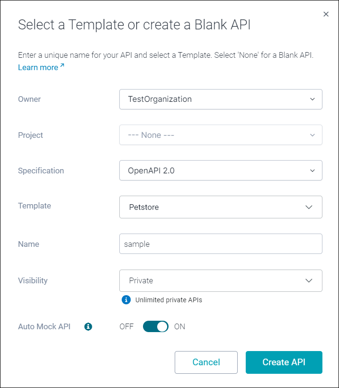Turn the Auto Mock API switch OFF
This screenshot has height=388, width=339.
[155, 326]
